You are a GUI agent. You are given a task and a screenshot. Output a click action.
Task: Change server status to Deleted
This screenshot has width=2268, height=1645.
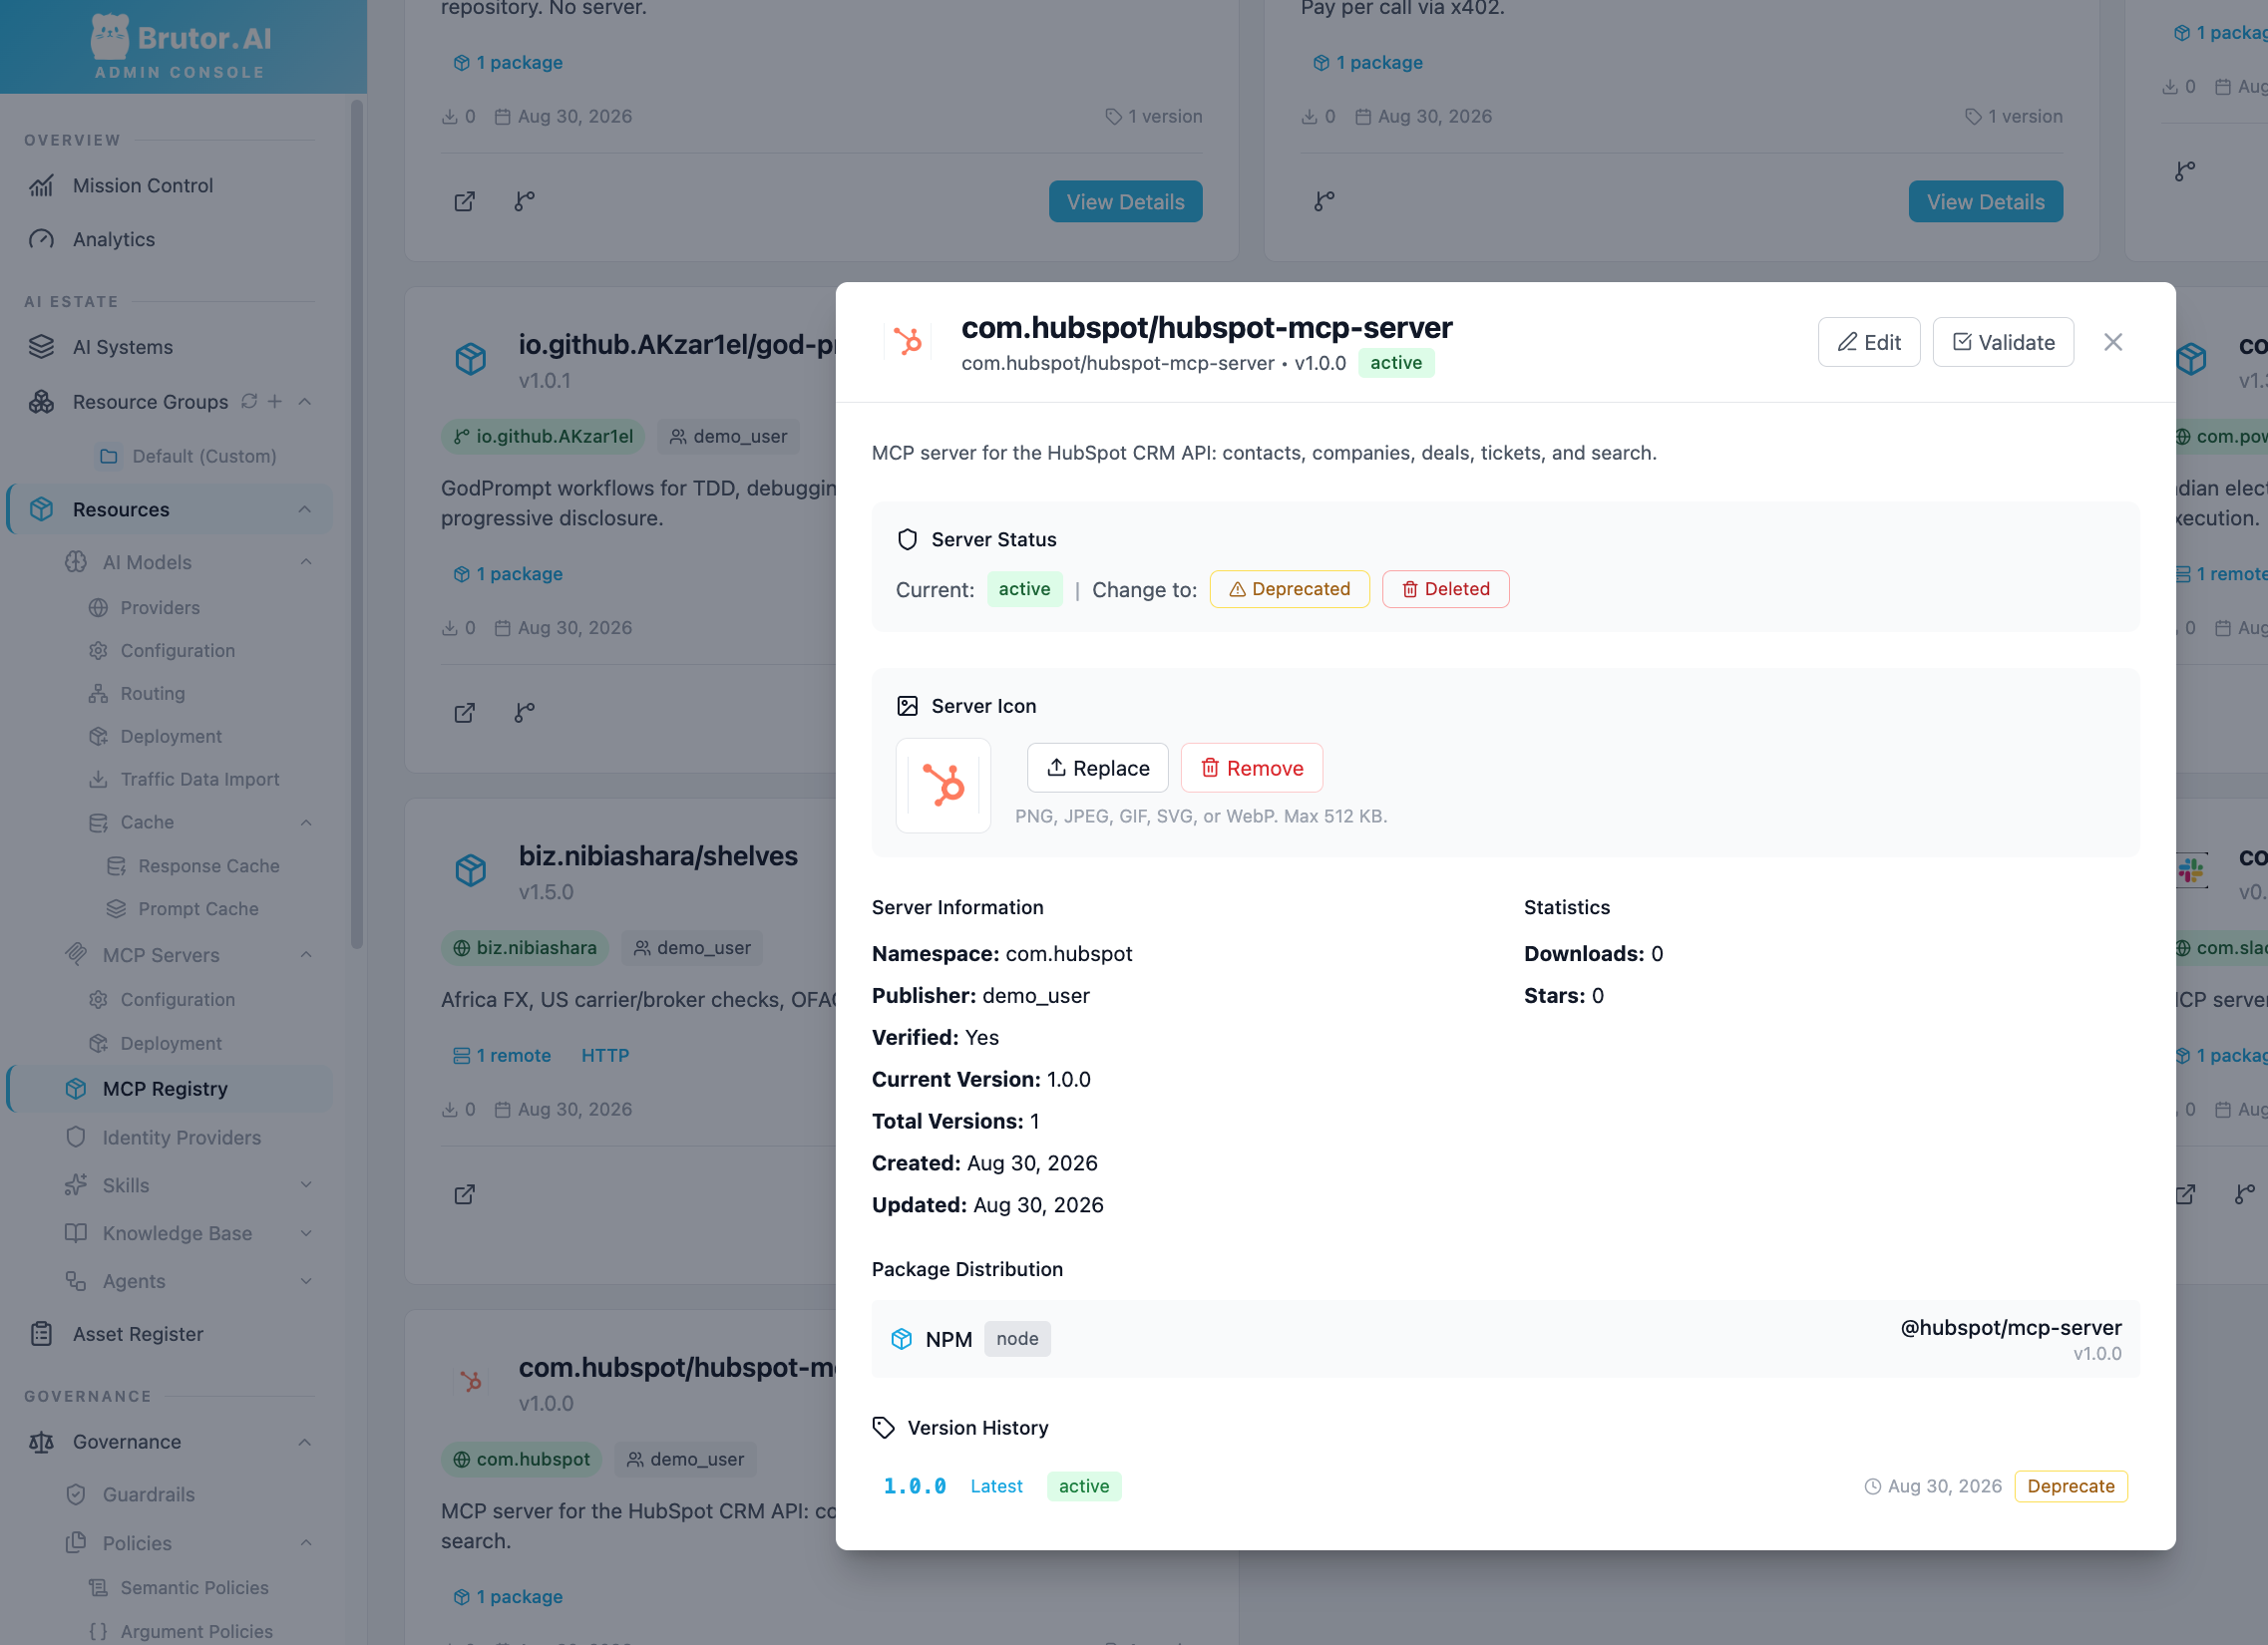1445,588
